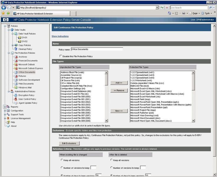Expand the Copy Policies node
This screenshot has width=217, height=177.
click(x=13, y=45)
